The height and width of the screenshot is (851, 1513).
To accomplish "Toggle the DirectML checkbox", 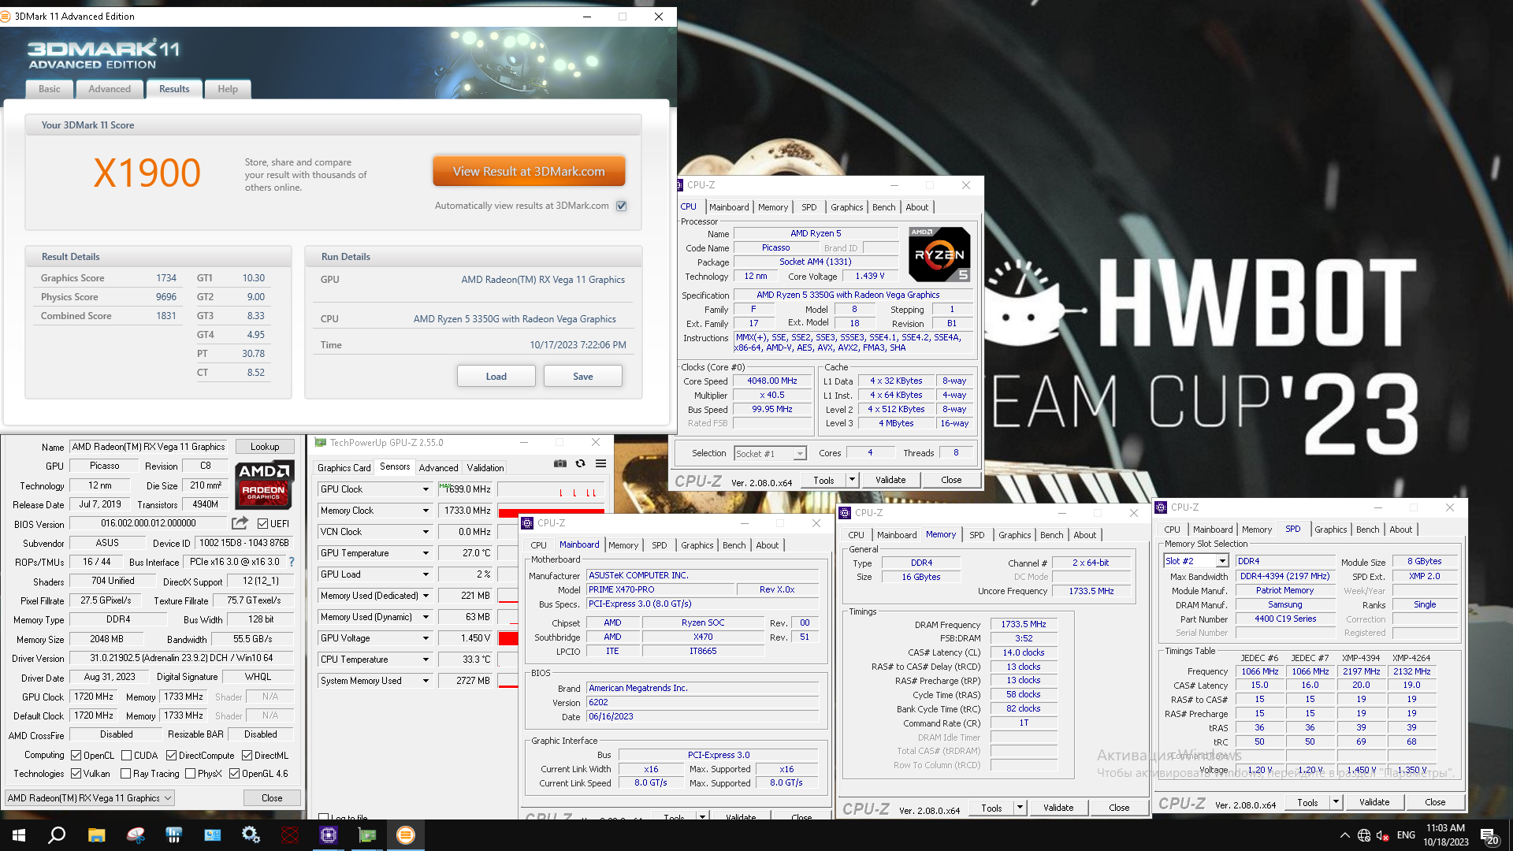I will click(x=247, y=755).
